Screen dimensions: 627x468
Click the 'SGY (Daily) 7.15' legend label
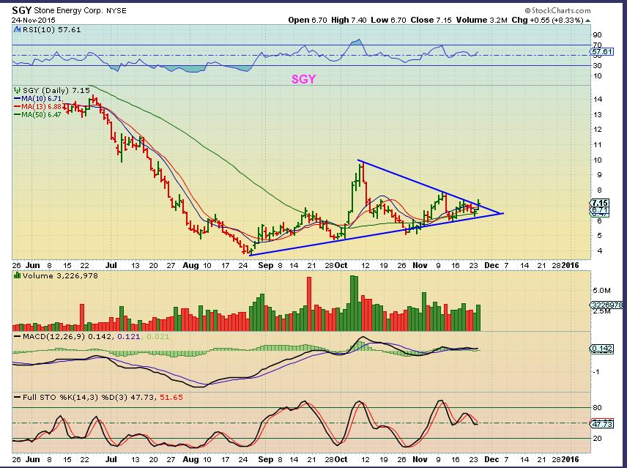pos(56,90)
